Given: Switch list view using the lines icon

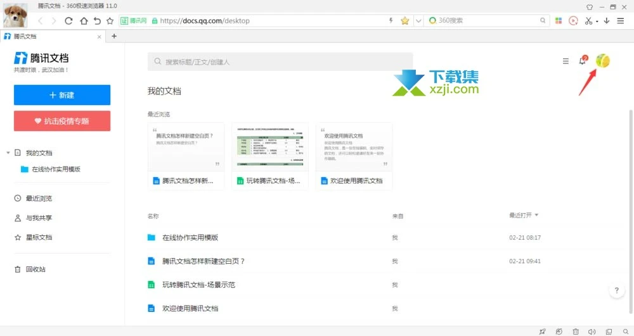Looking at the screenshot, I should coord(566,61).
